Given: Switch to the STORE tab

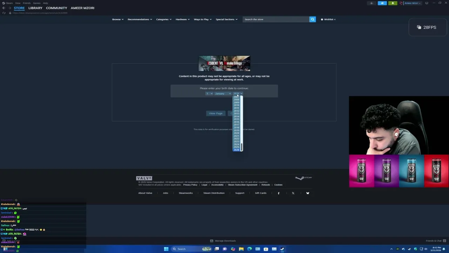Looking at the screenshot, I should tap(19, 8).
